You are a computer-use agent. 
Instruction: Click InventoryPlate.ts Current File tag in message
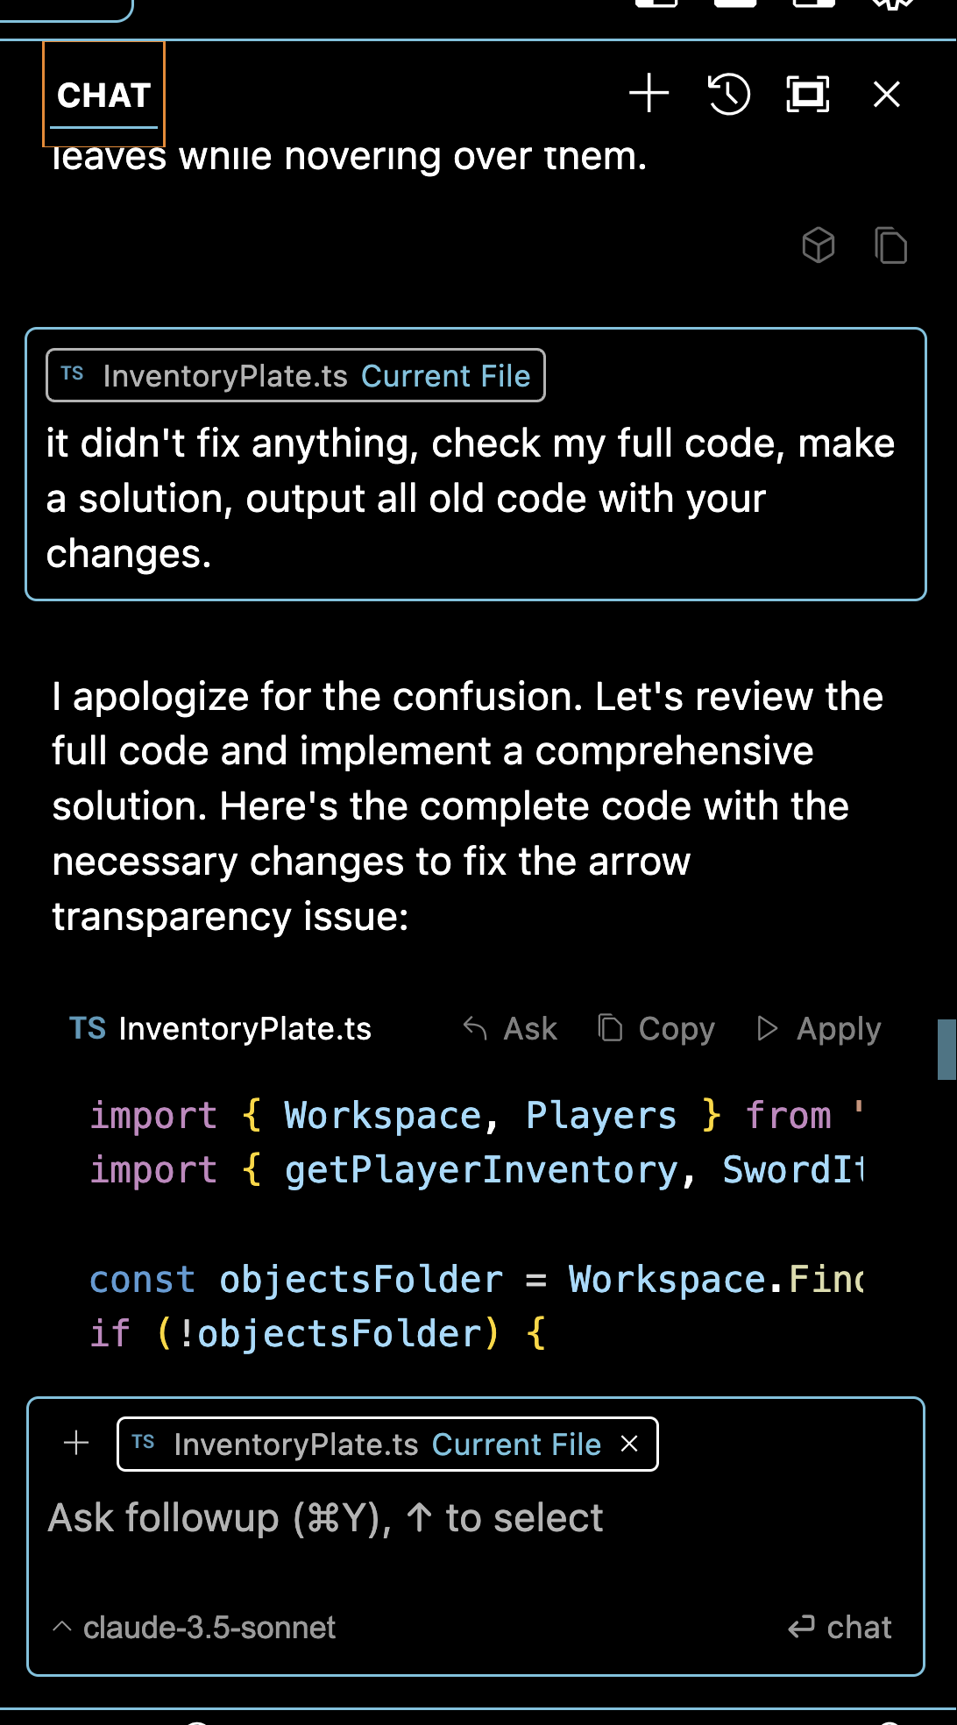295,376
